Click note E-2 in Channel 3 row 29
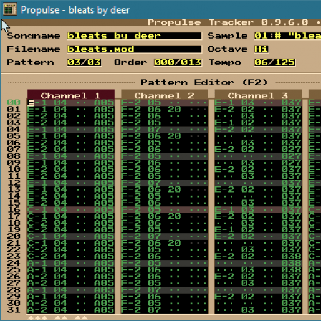The width and height of the screenshot is (321, 321). (224, 297)
